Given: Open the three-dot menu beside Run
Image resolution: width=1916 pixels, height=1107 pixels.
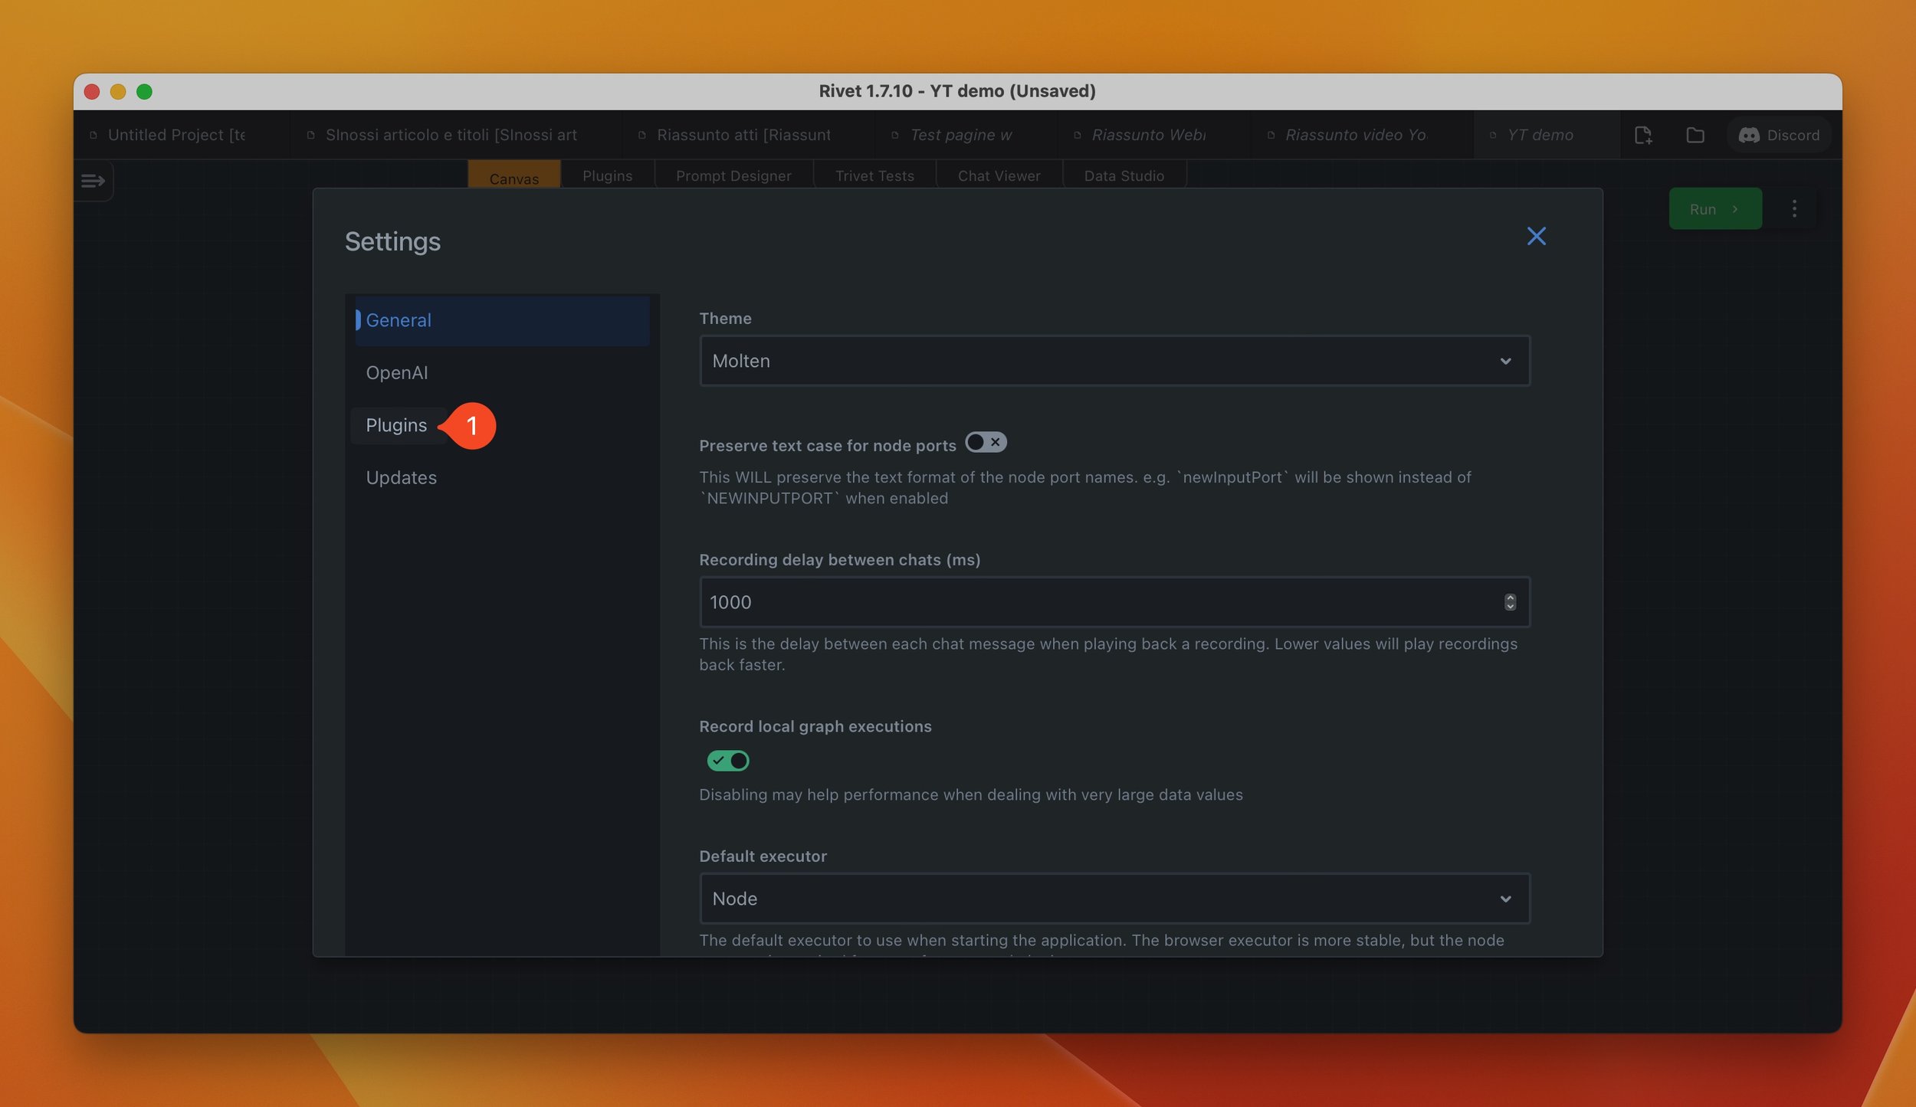Looking at the screenshot, I should [1794, 209].
